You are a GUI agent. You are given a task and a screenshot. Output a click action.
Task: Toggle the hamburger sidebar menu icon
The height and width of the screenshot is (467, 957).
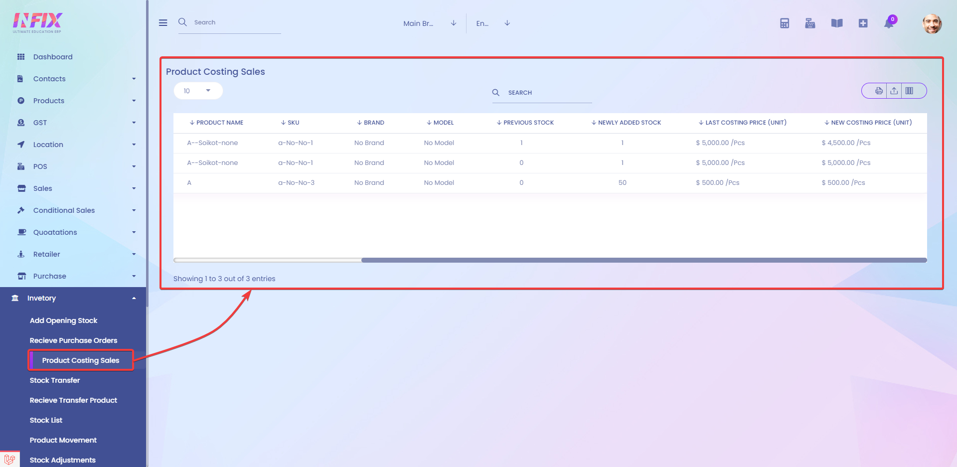(x=163, y=23)
